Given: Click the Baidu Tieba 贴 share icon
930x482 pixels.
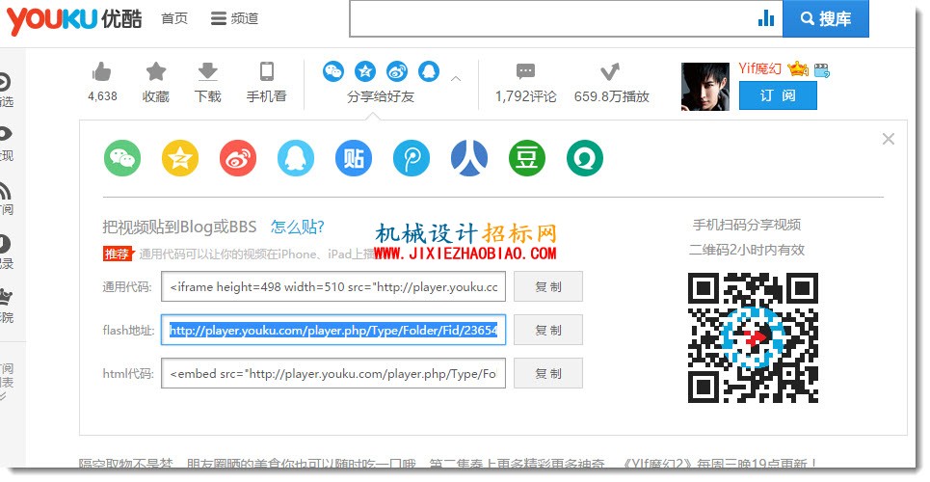Looking at the screenshot, I should click(x=354, y=158).
